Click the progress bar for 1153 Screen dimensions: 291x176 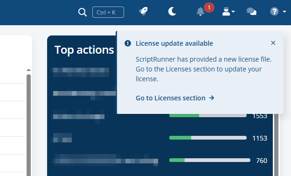[208, 138]
